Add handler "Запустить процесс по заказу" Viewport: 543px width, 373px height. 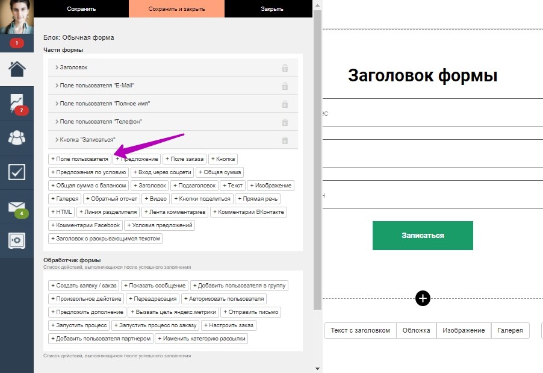(x=155, y=325)
